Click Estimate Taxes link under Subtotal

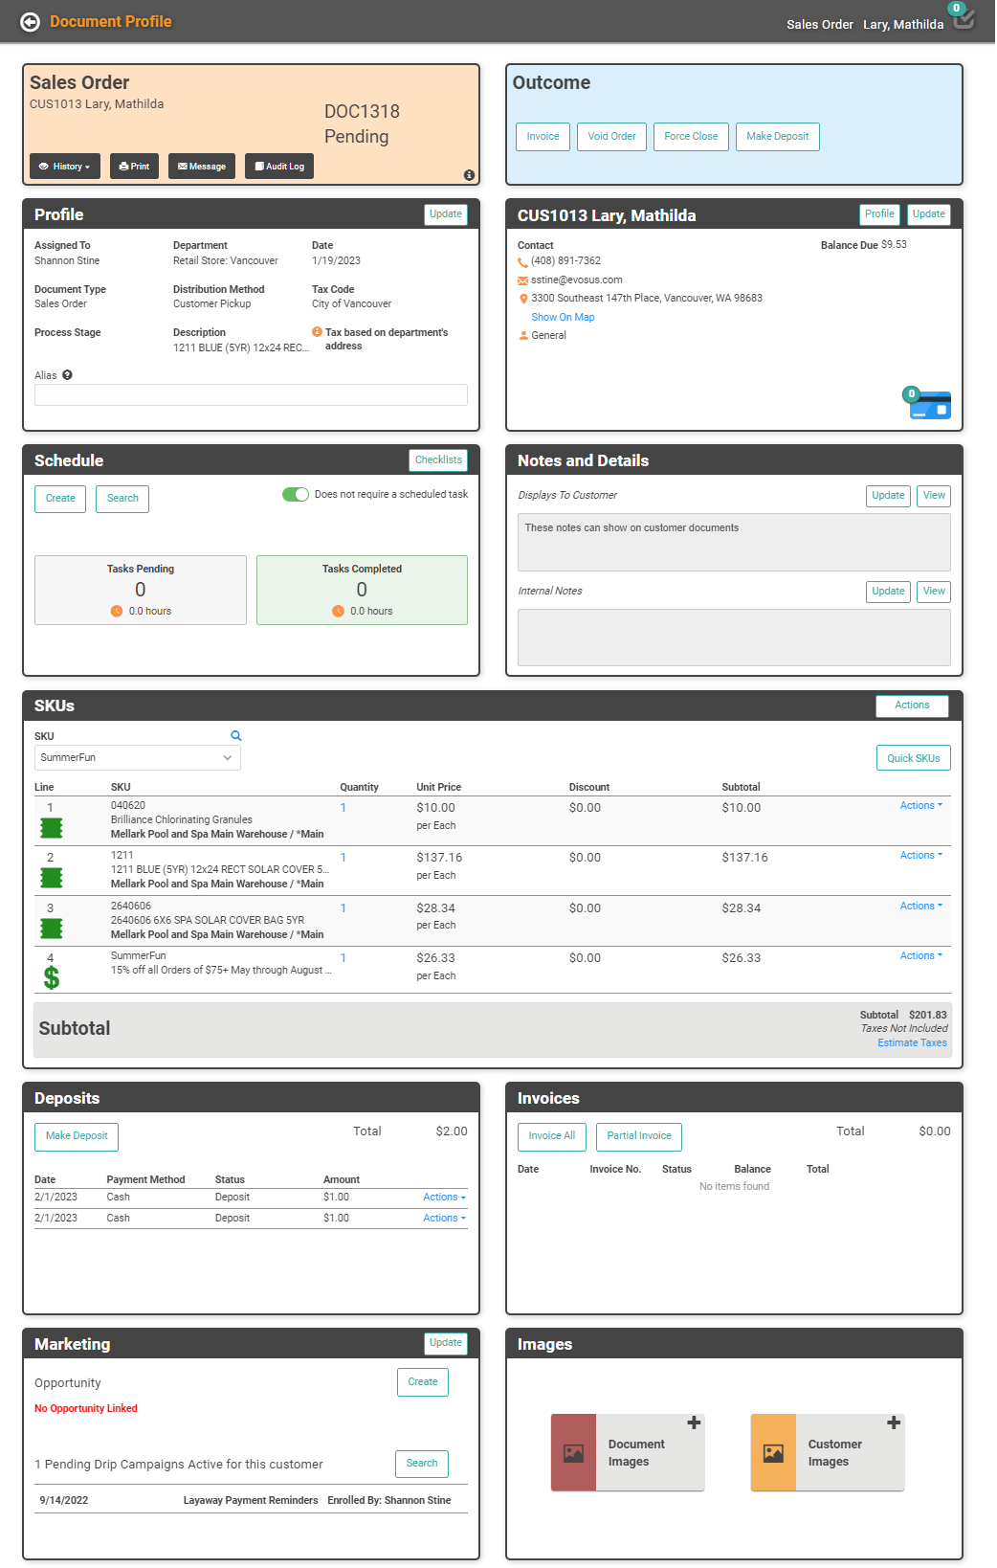(x=912, y=1043)
